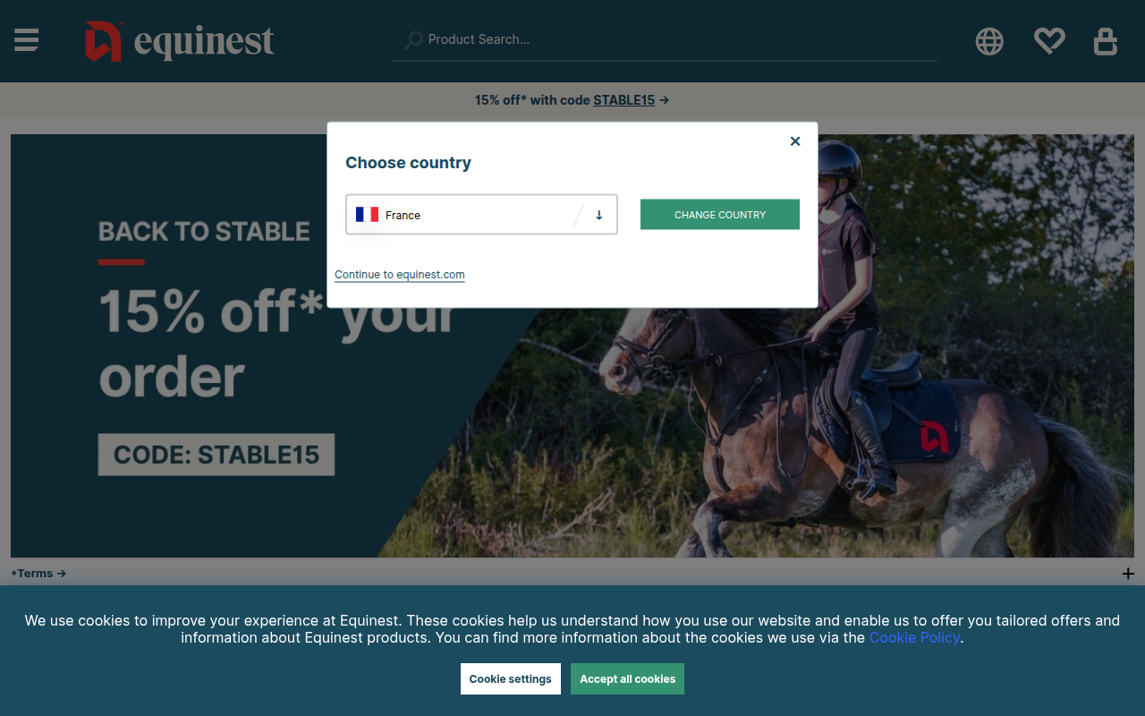Click the France flag icon
1145x716 pixels.
tap(367, 215)
